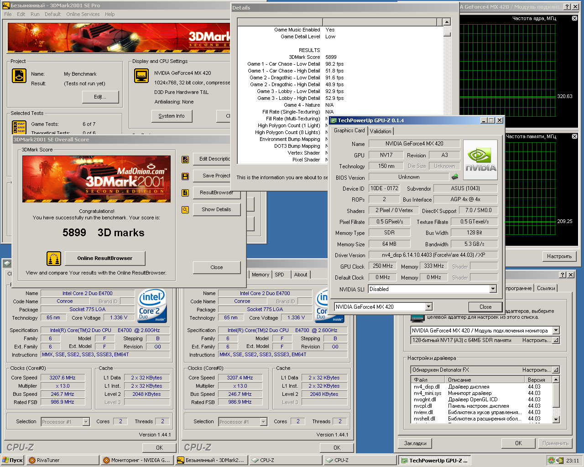Image resolution: width=584 pixels, height=467 pixels.
Task: Click the first CPU-Z taskbar button
Action: (x=286, y=460)
